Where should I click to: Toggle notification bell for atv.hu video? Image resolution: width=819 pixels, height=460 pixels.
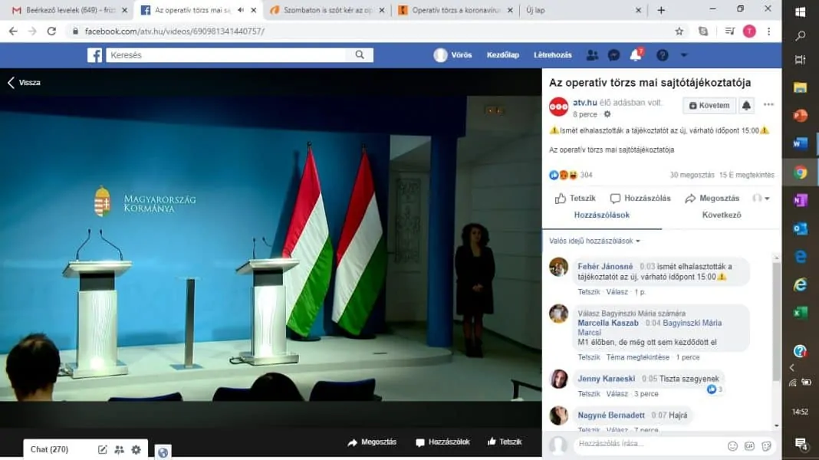[746, 106]
